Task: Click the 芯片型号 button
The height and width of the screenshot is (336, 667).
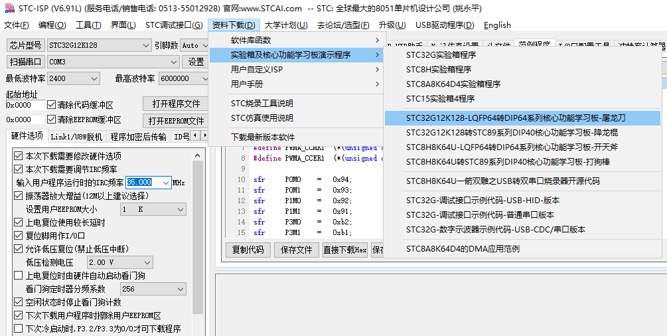Action: pyautogui.click(x=25, y=46)
